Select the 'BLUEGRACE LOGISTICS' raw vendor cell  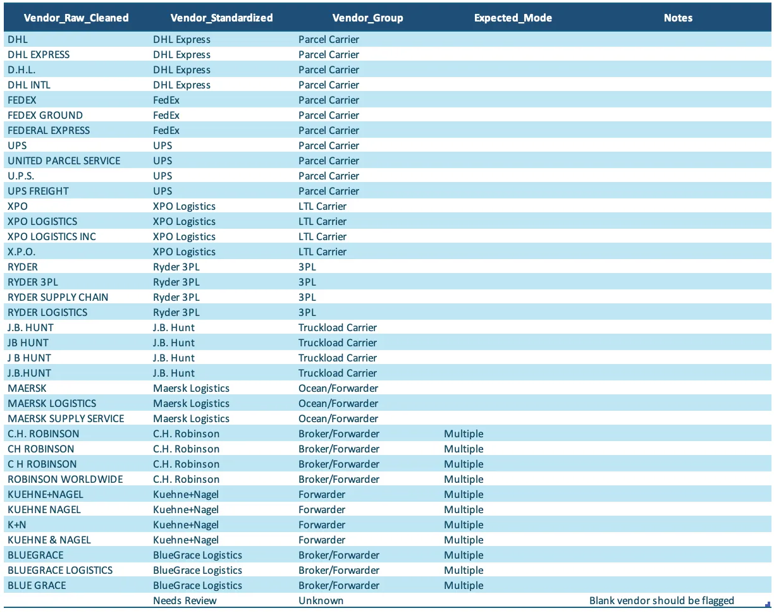[77, 570]
